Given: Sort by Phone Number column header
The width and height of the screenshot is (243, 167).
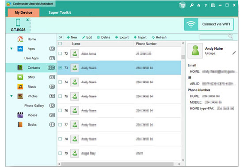Looking at the screenshot, I should (x=157, y=44).
